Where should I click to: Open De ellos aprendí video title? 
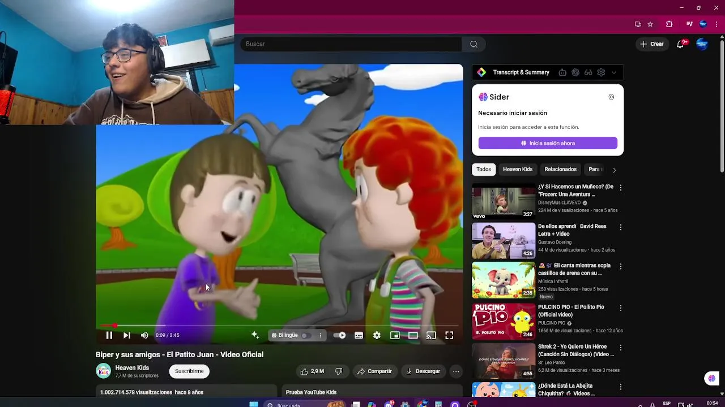(572, 230)
